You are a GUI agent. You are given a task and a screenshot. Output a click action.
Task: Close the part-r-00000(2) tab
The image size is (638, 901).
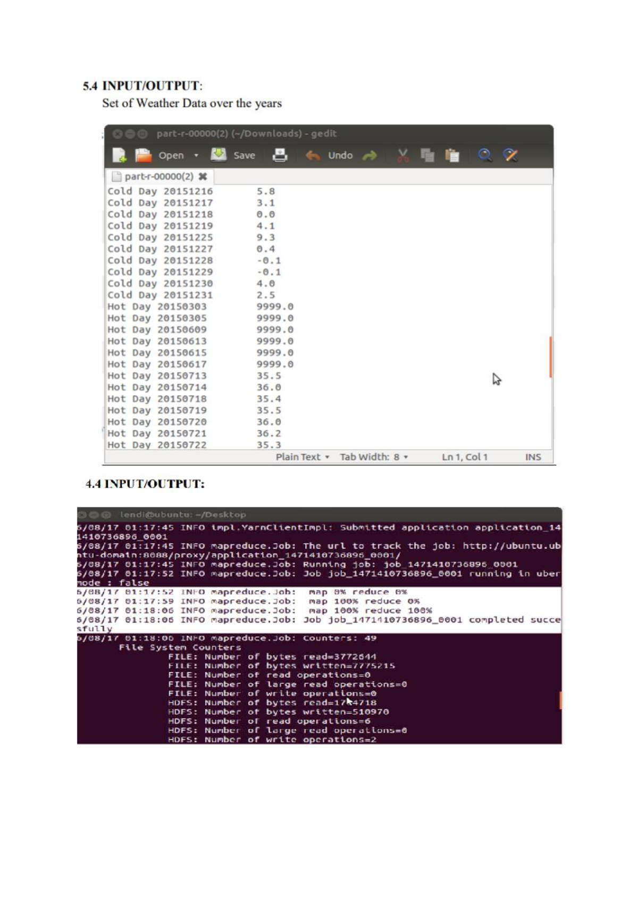[203, 176]
